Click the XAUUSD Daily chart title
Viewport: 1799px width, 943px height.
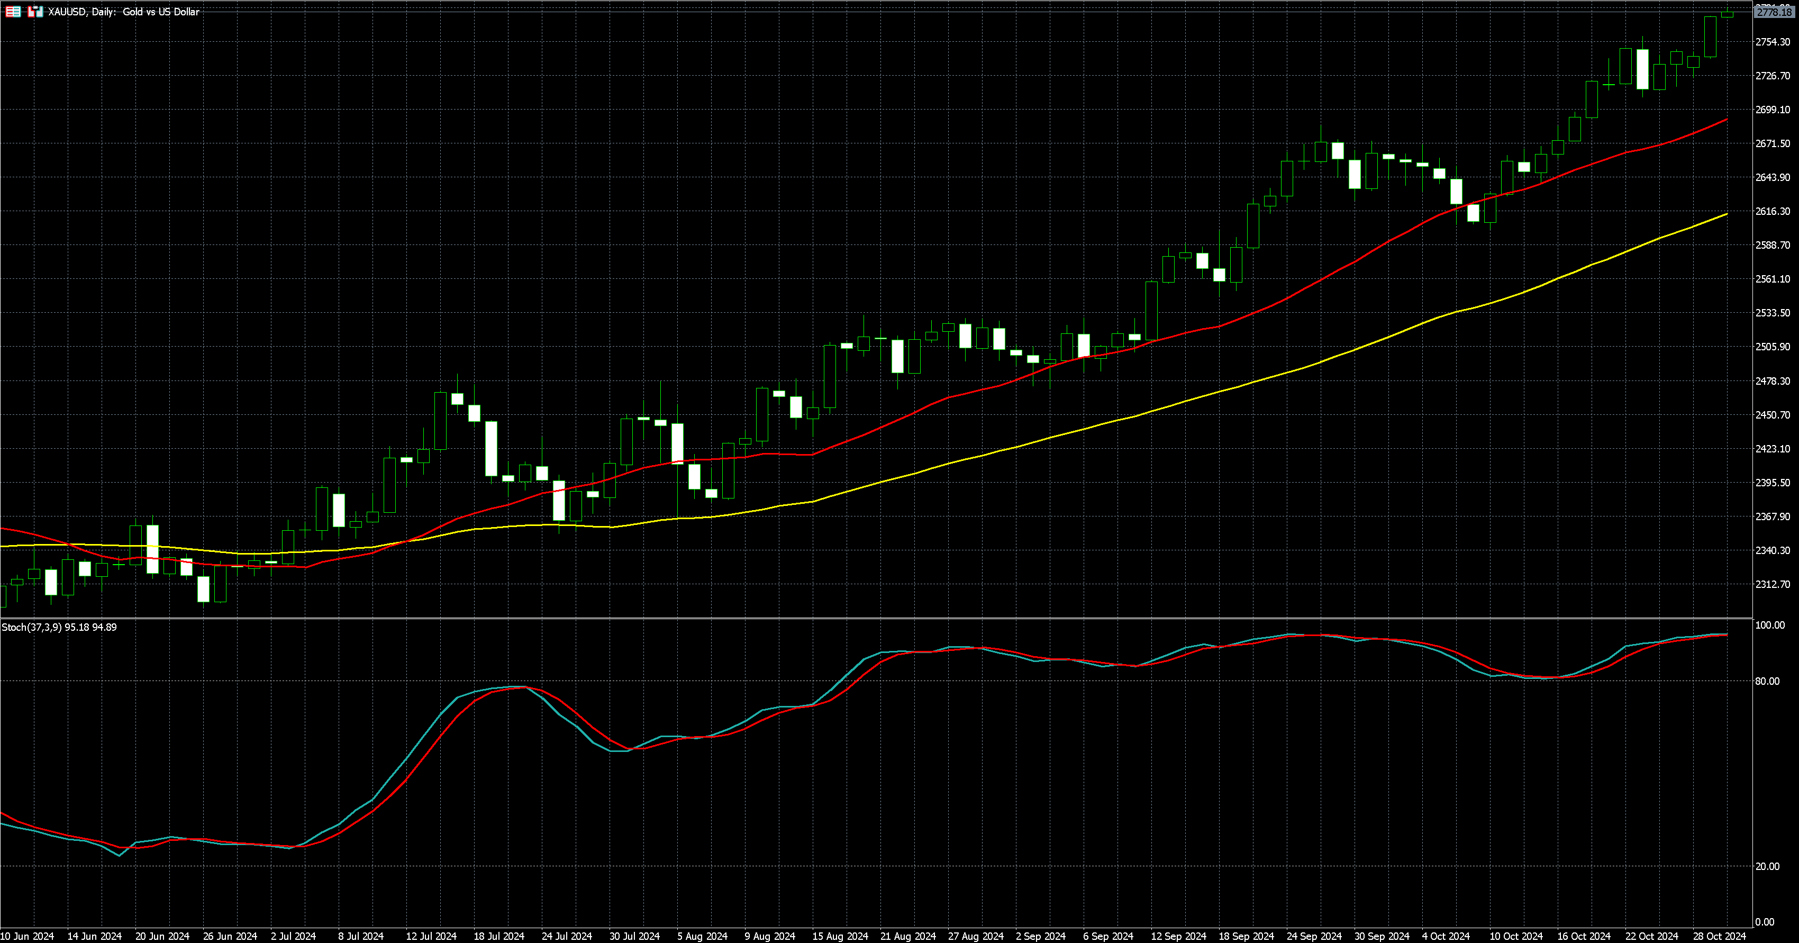tap(124, 12)
